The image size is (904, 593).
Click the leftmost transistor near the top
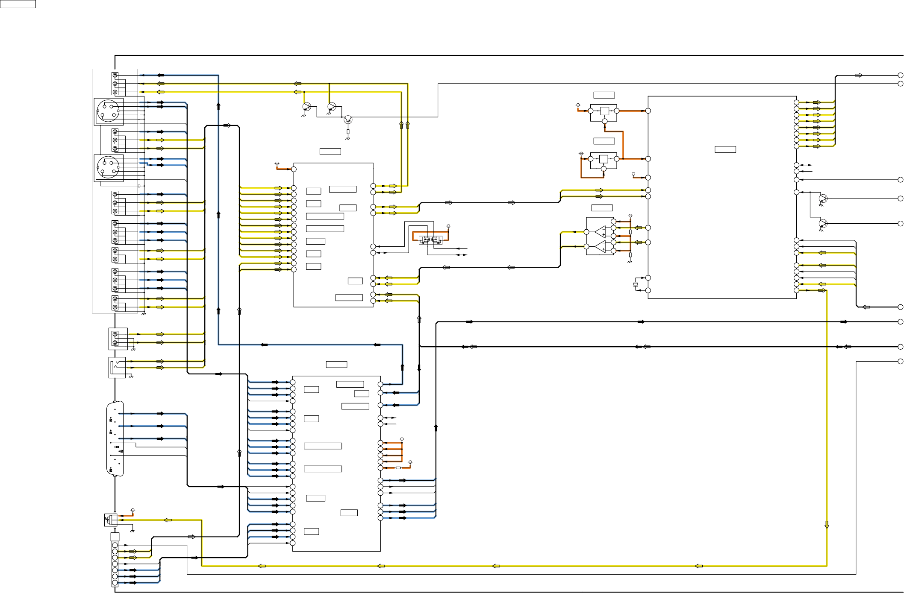click(x=306, y=107)
